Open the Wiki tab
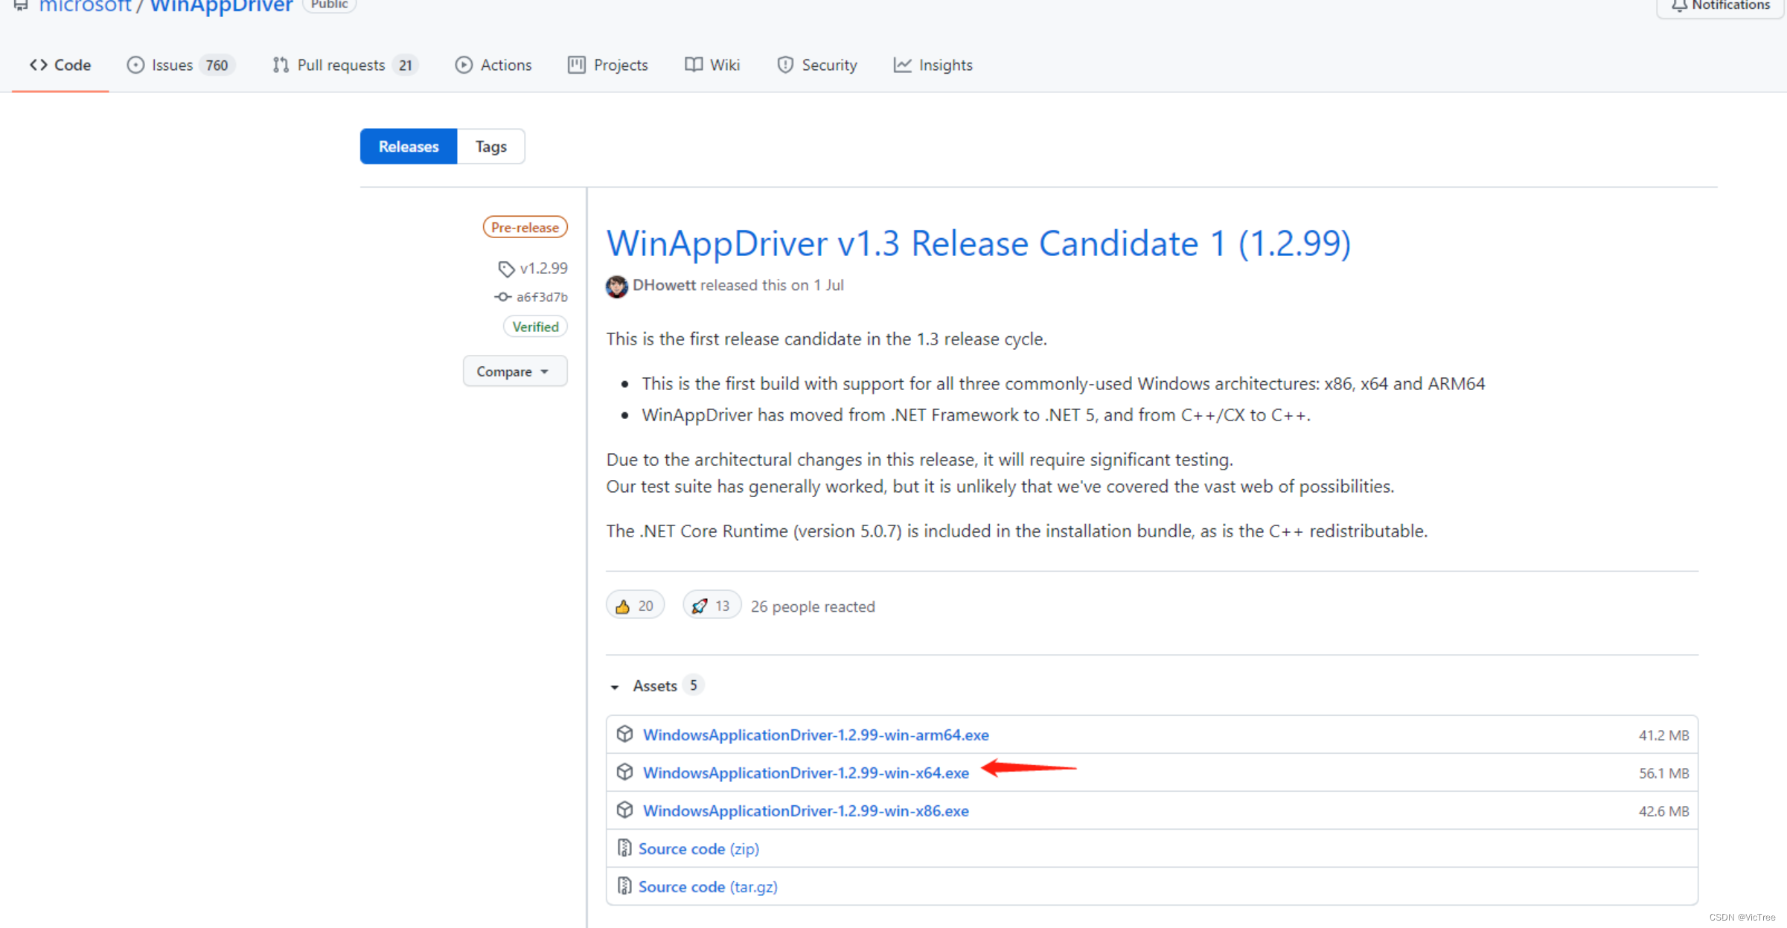 tap(712, 65)
